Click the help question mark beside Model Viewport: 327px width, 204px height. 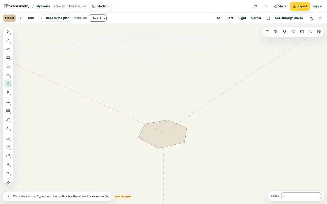coord(21,18)
